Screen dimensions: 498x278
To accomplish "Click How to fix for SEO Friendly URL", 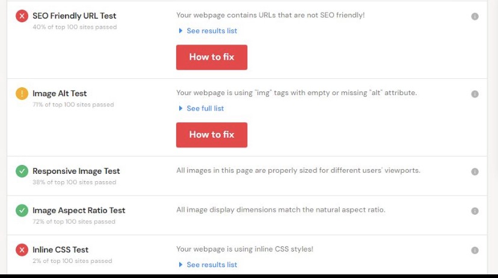I will coord(212,57).
